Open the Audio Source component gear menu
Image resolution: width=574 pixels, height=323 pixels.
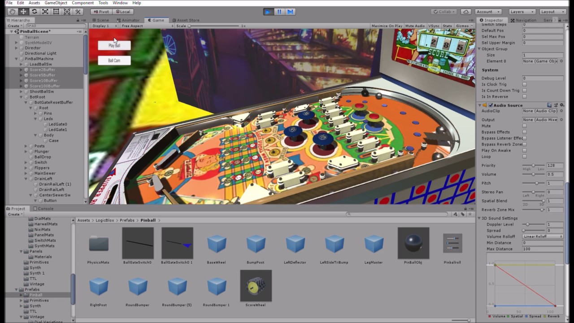(561, 105)
